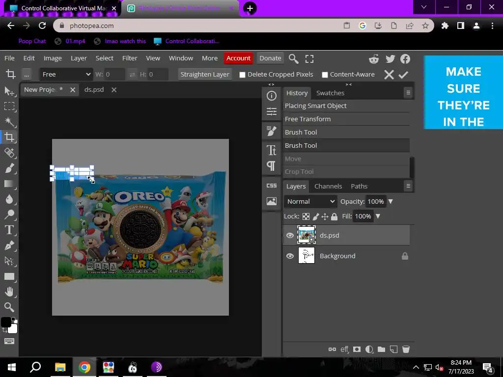Open the Paragraph panel icon
Screen dimensions: 503x377
coord(271,166)
